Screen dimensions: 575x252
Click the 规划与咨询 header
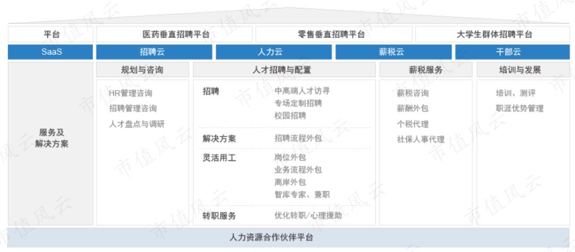click(143, 70)
